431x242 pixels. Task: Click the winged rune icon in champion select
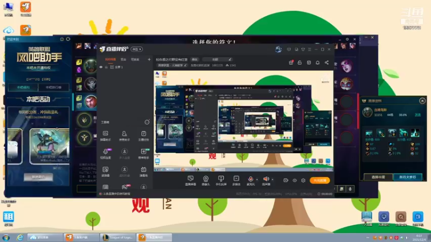(x=85, y=138)
